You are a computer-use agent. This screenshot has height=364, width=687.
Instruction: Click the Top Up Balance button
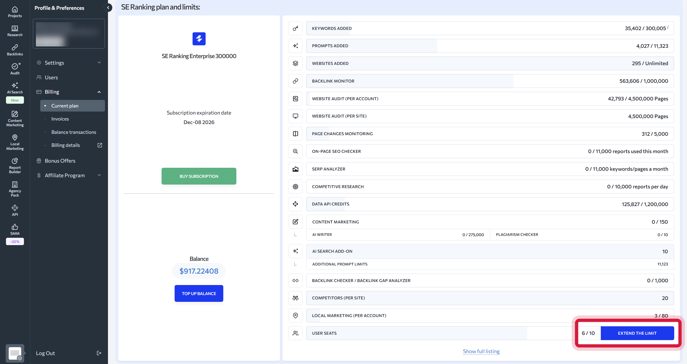(199, 293)
